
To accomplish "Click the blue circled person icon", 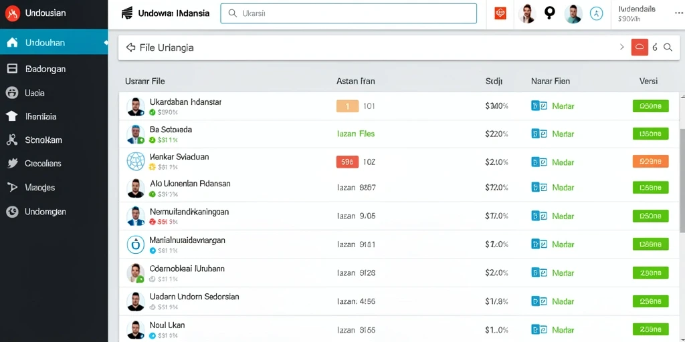I will coord(596,13).
